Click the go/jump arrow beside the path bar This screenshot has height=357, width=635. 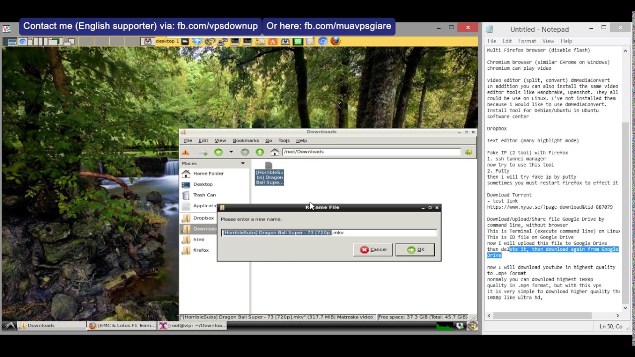468,152
